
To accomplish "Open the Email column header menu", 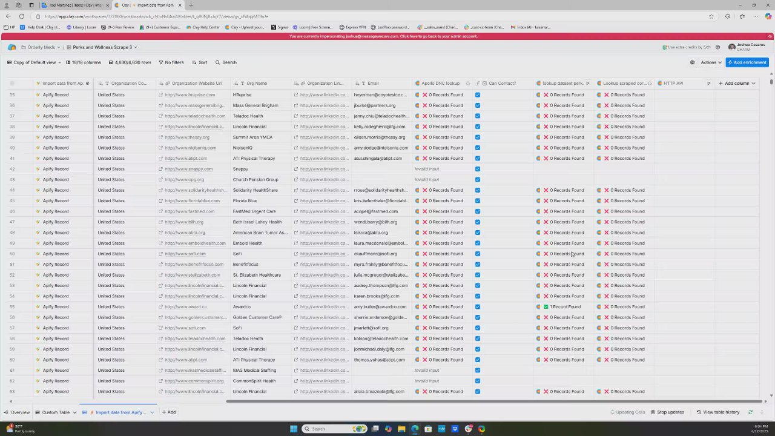I will [383, 83].
